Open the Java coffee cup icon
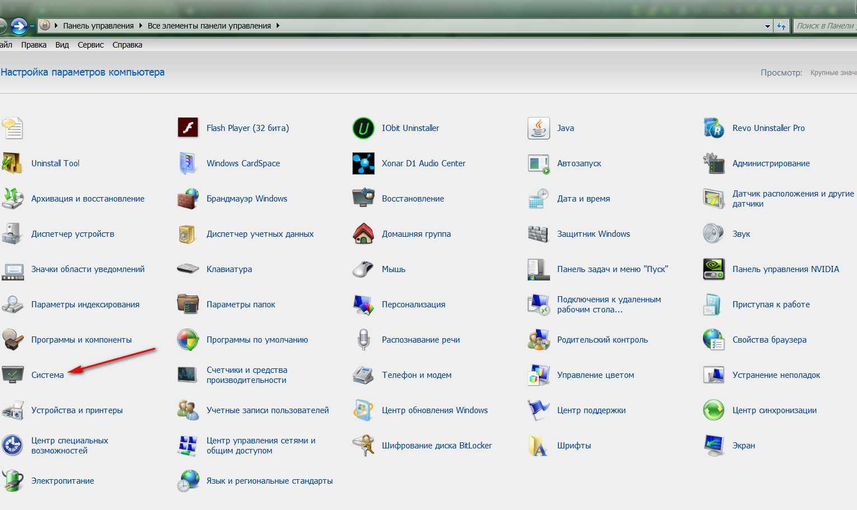The height and width of the screenshot is (510, 857). pos(538,128)
